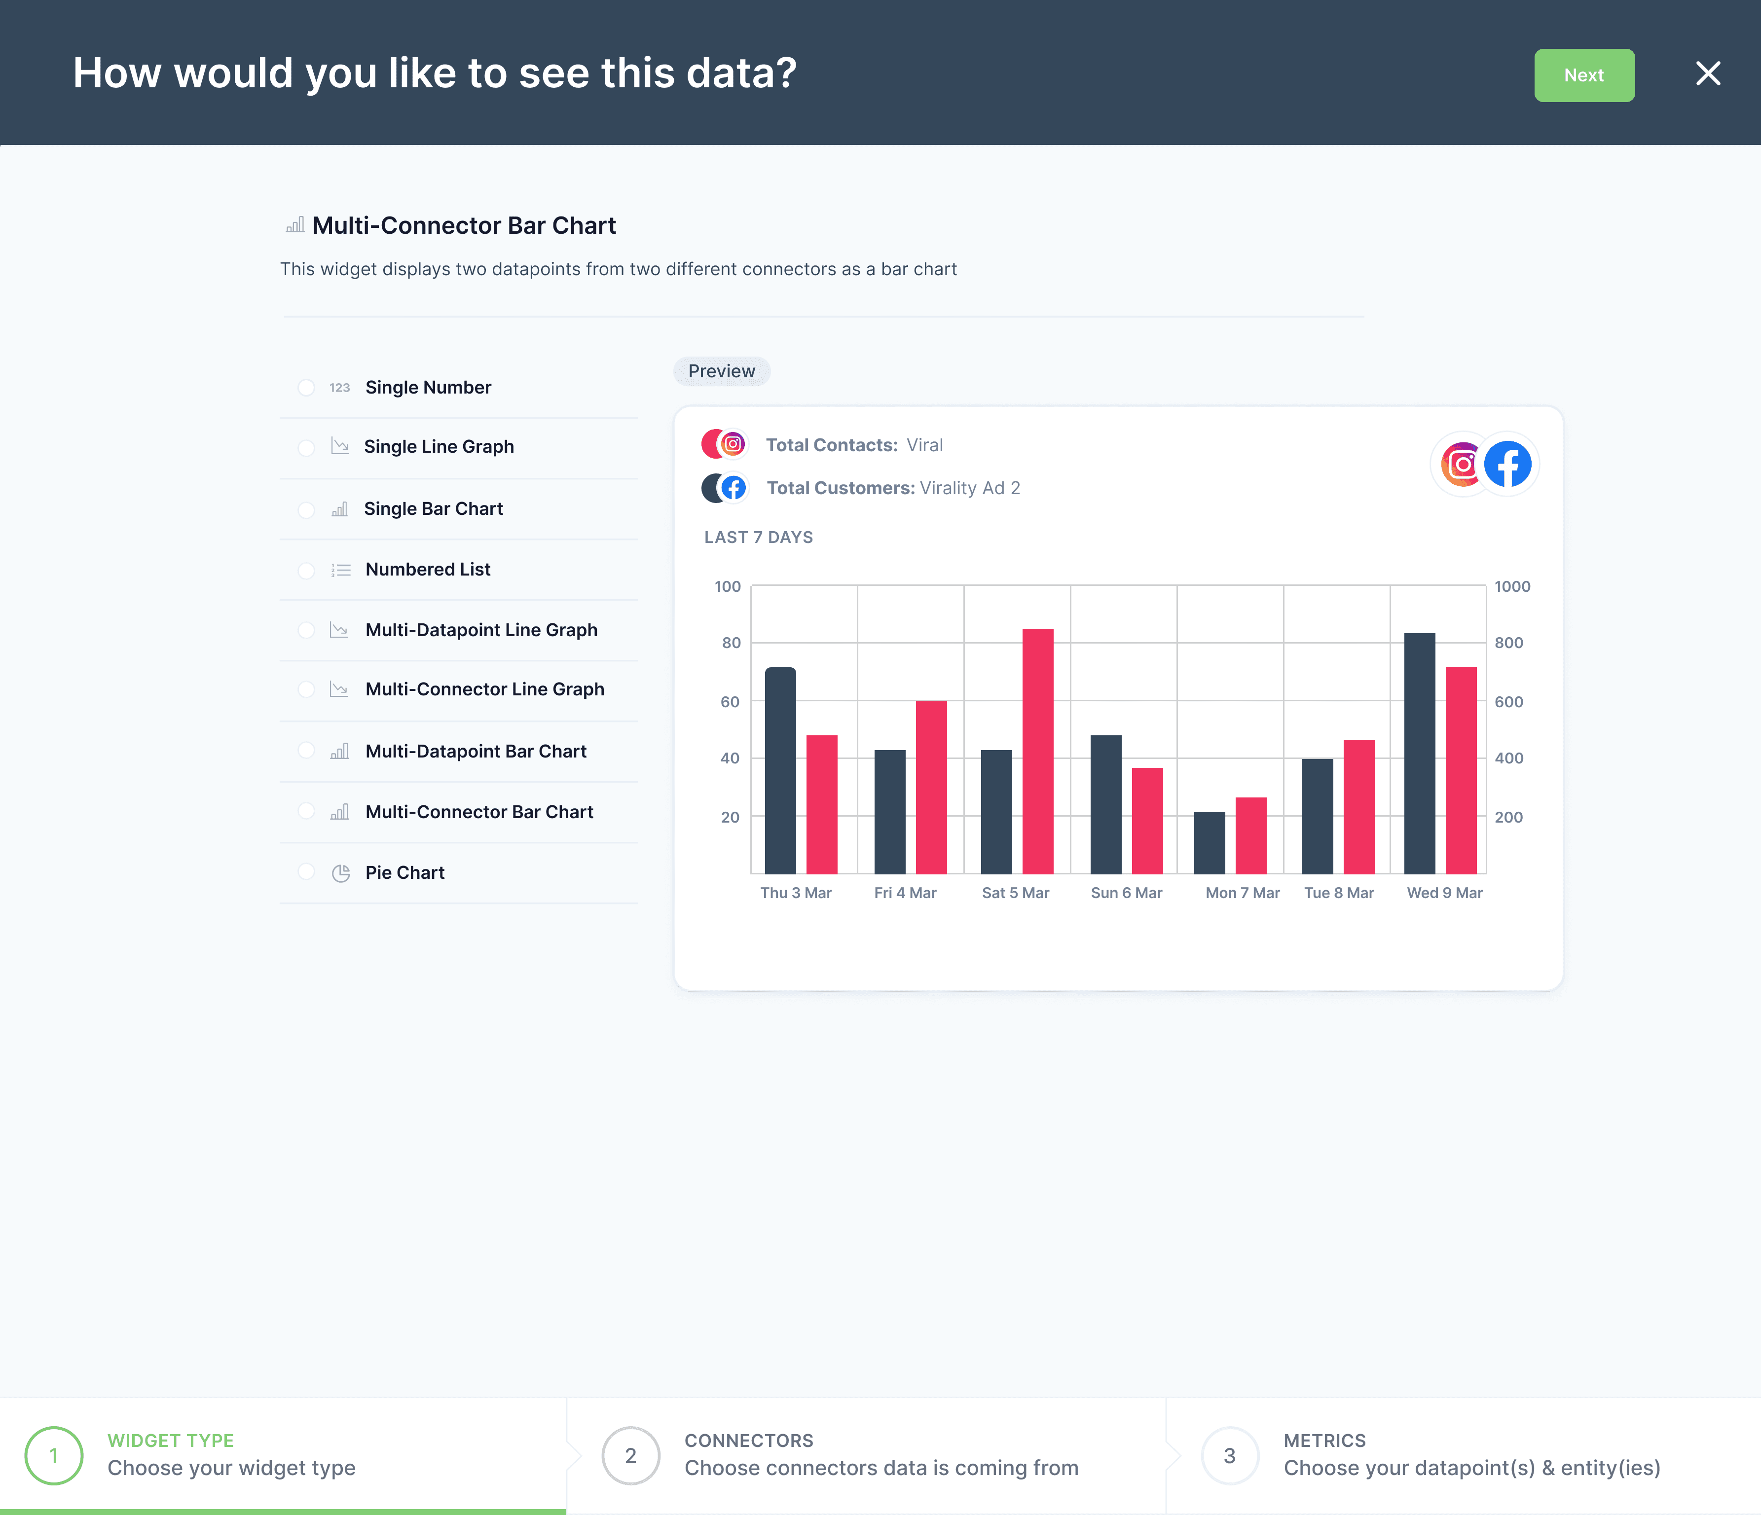This screenshot has width=1761, height=1515.
Task: Select the Multi-Datapoint Line Graph radio button
Action: (x=306, y=630)
